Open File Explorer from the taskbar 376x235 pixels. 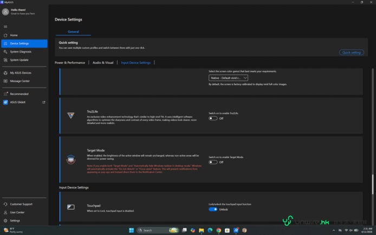(x=202, y=230)
